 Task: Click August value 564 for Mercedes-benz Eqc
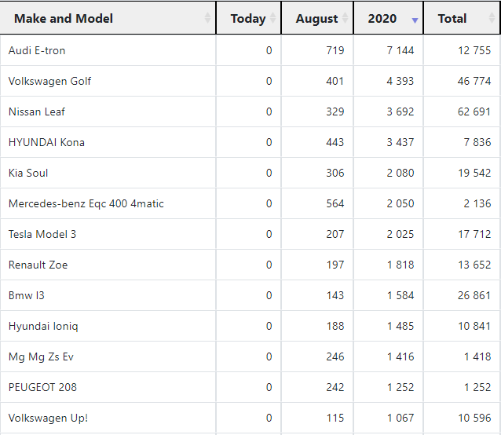tap(335, 204)
